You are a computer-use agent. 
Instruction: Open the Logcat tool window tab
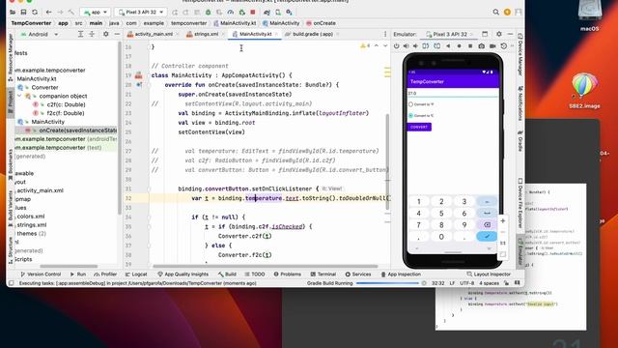tap(136, 274)
